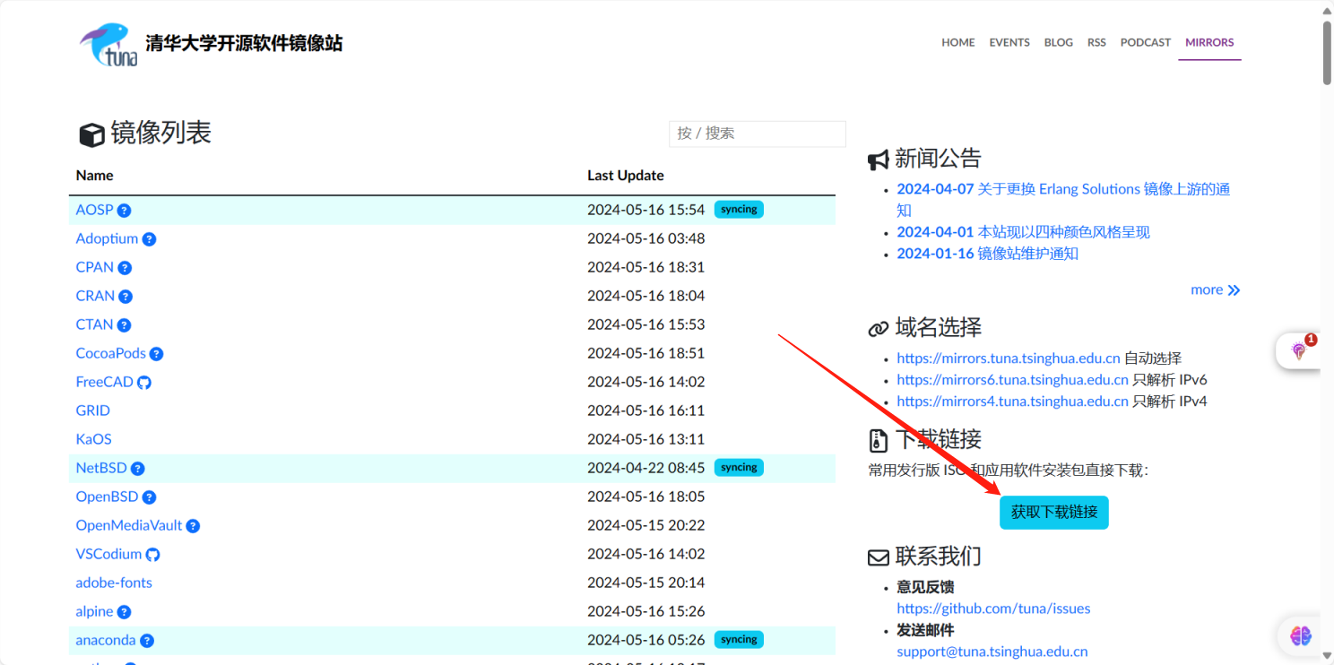
Task: Open help icon next to OpenBSD
Action: (x=149, y=497)
